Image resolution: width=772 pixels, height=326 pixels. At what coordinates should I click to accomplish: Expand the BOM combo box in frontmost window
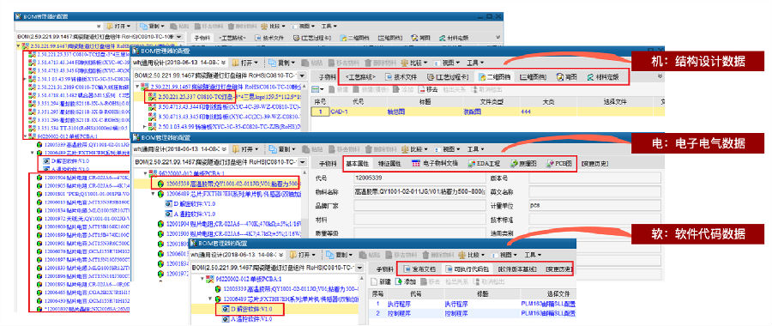(360, 268)
